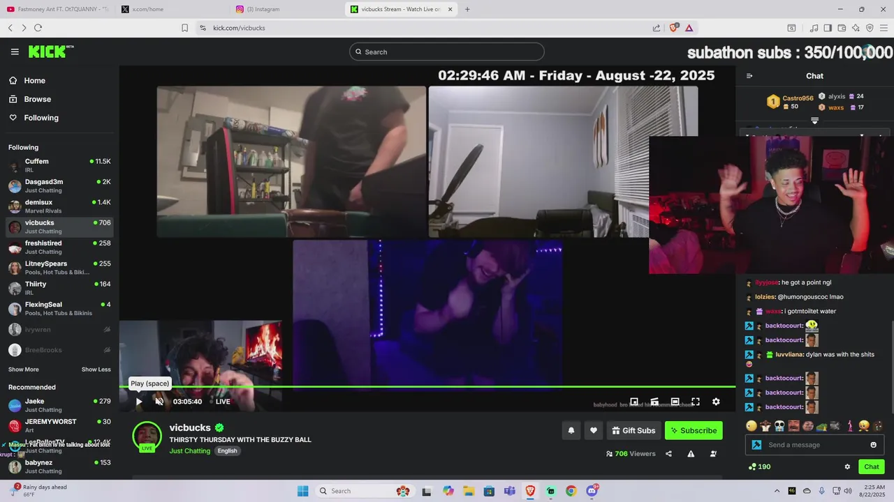Viewport: 894px width, 502px height.
Task: Focus the Send a message field
Action: (x=815, y=445)
